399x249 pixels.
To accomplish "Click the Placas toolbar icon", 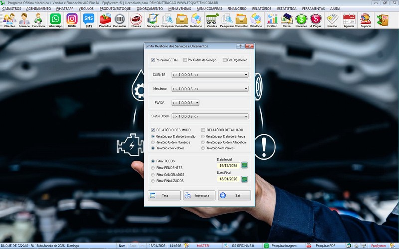I will coord(136,20).
